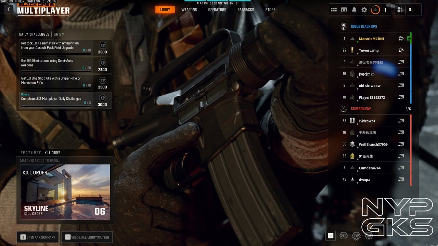
Task: Click the XP hexagon for the bonus challenge
Action: [x=102, y=98]
